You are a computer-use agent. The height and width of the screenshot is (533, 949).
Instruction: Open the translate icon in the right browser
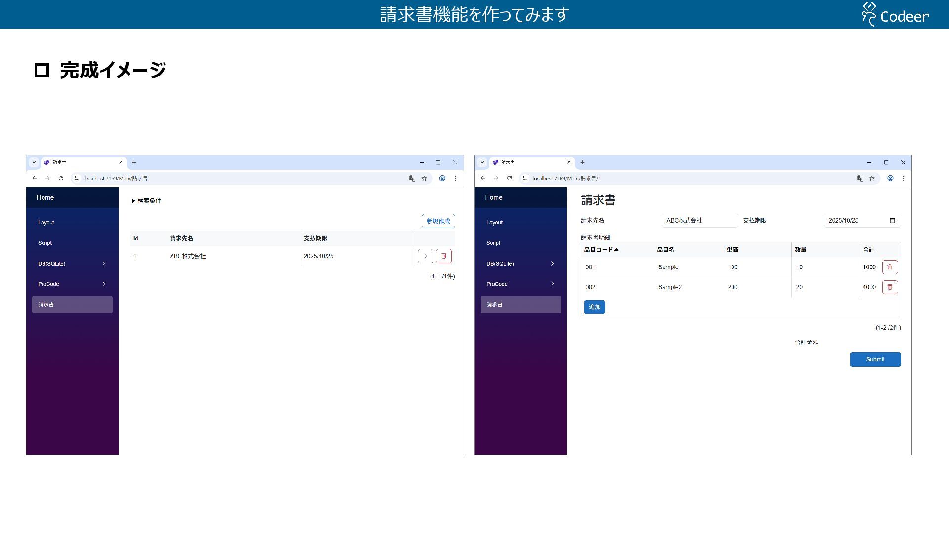click(860, 179)
